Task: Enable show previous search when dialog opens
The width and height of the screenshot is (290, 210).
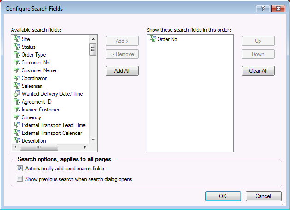Action: [19, 179]
